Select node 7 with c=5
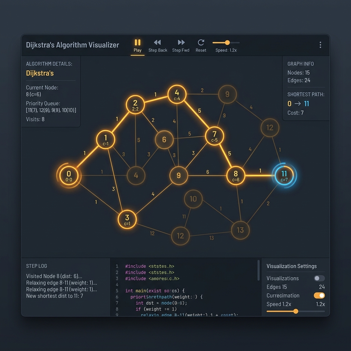 pos(215,136)
